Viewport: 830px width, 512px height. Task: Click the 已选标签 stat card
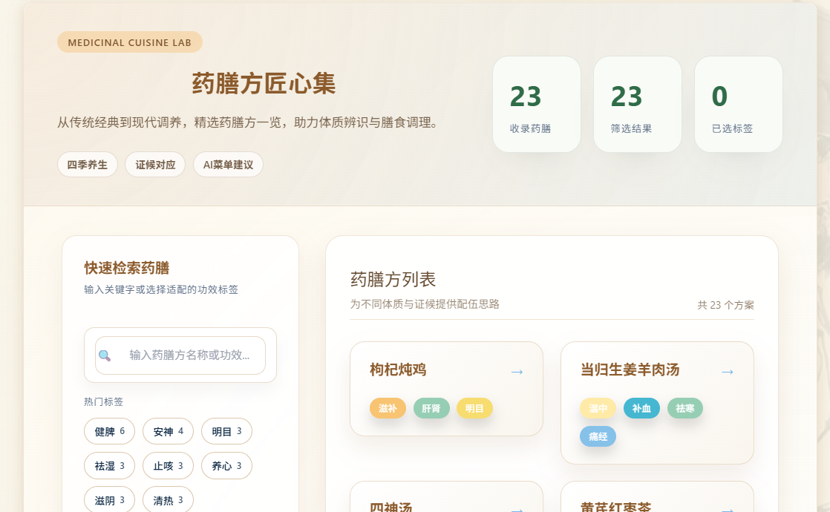[x=738, y=105]
